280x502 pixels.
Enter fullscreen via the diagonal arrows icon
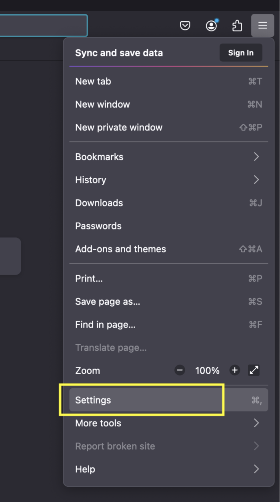[254, 370]
